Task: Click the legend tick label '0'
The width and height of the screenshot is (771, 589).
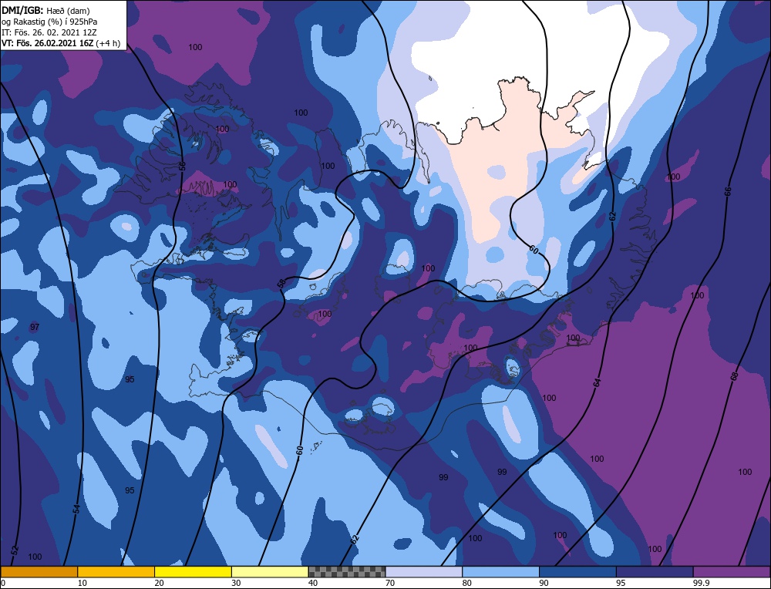Action: 3,583
